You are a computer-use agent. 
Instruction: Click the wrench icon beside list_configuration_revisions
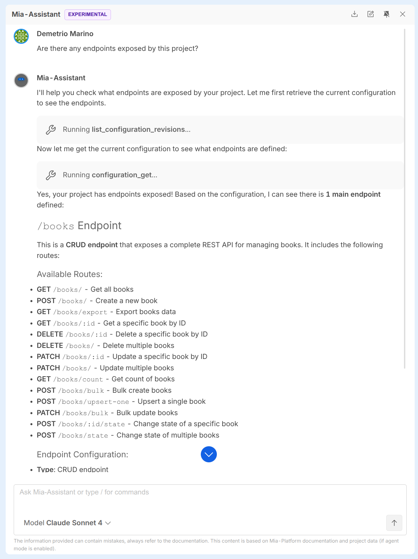click(x=51, y=129)
